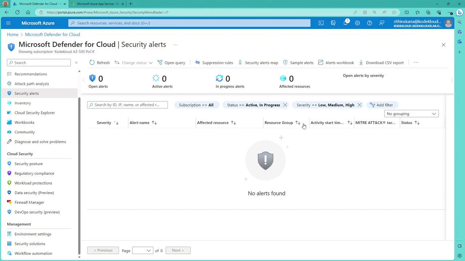Click the alert search by ID field
465x261 pixels.
tap(128, 105)
